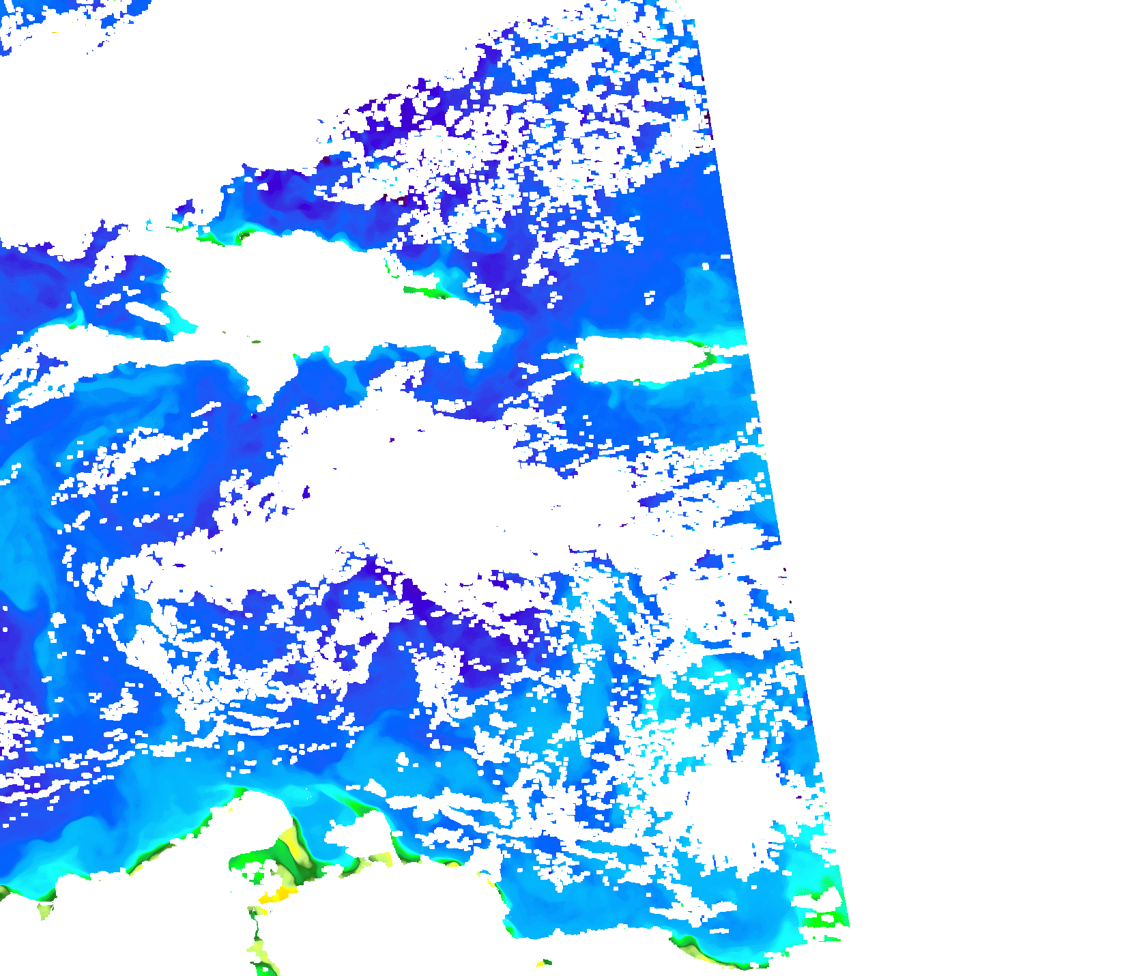Image resolution: width=1126 pixels, height=976 pixels.
Task: Click large round white cloud patch bottom-right
Action: tap(730, 819)
